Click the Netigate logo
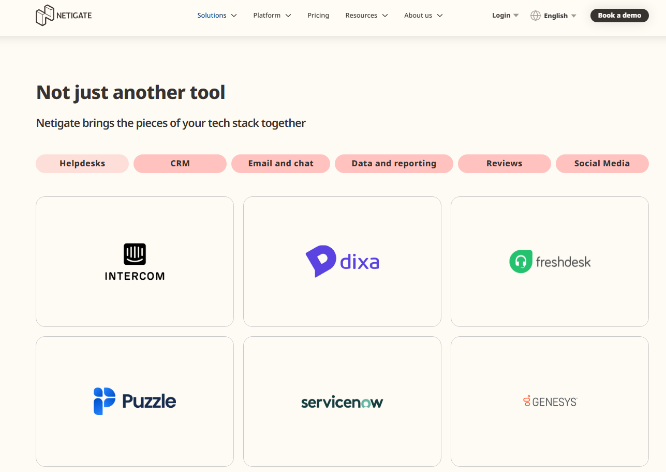 pos(63,15)
